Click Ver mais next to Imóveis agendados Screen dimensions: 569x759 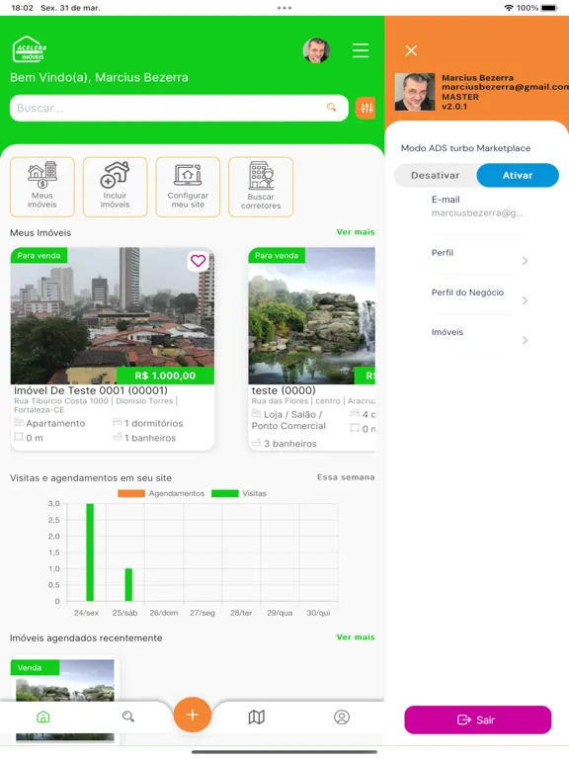click(356, 637)
